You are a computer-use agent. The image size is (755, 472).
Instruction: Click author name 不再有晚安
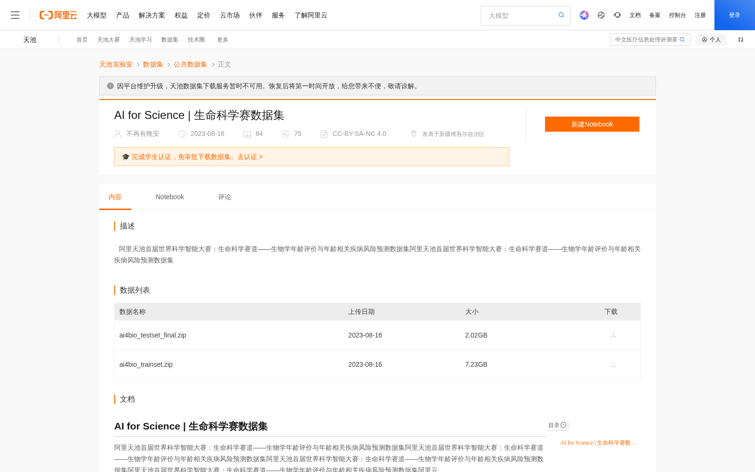[x=143, y=134]
